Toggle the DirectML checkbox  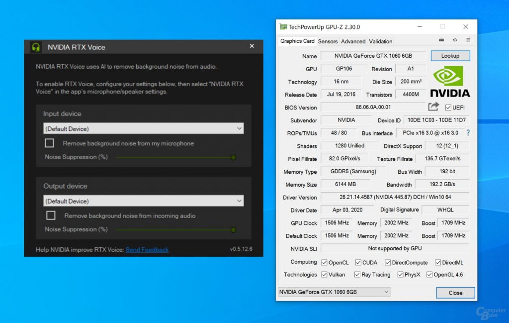(x=437, y=262)
